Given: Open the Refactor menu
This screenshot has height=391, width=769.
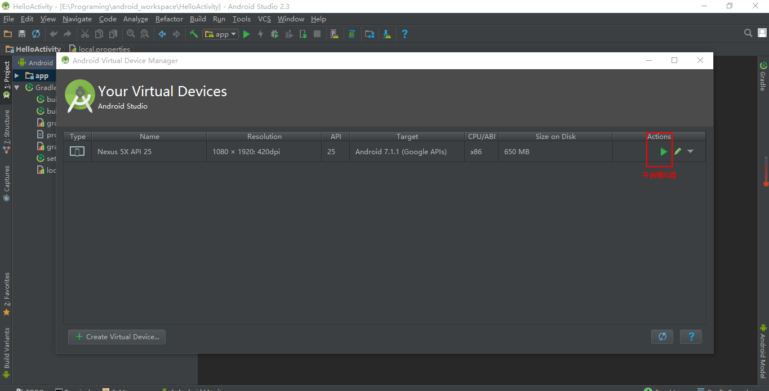Looking at the screenshot, I should point(169,19).
